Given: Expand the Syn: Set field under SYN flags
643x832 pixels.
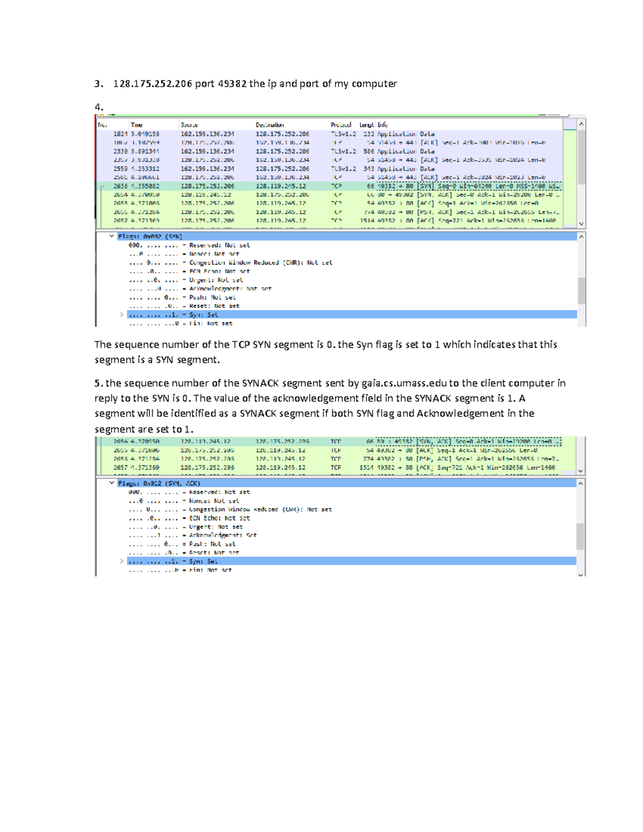Looking at the screenshot, I should 121,315.
